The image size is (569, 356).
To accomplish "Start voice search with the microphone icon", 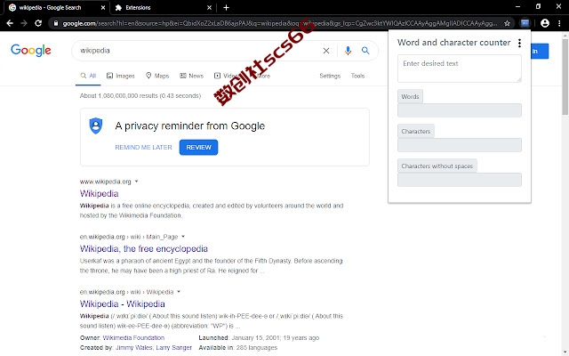I will (x=348, y=51).
